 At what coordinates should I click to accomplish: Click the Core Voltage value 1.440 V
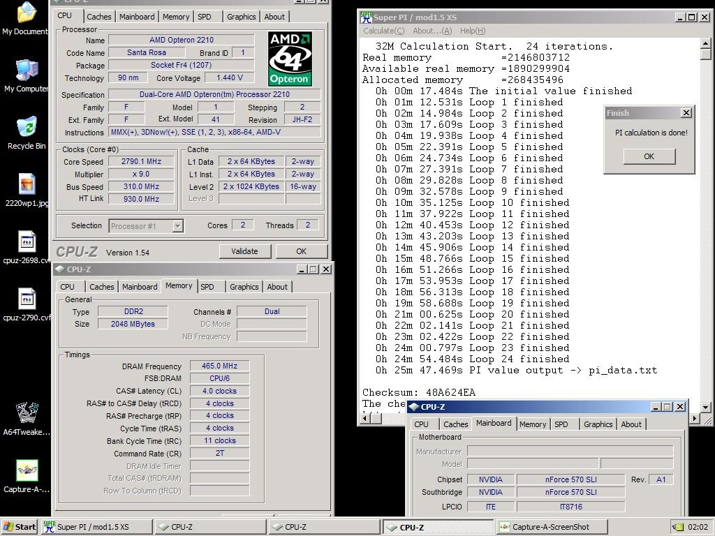coord(229,78)
